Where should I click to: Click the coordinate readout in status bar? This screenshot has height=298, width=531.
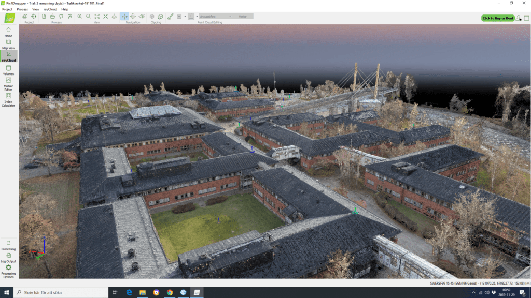[480, 284]
